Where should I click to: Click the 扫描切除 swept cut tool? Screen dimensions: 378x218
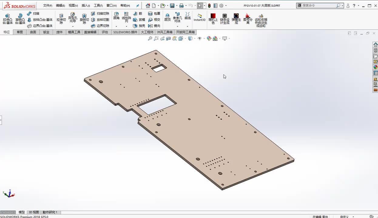tap(100, 14)
